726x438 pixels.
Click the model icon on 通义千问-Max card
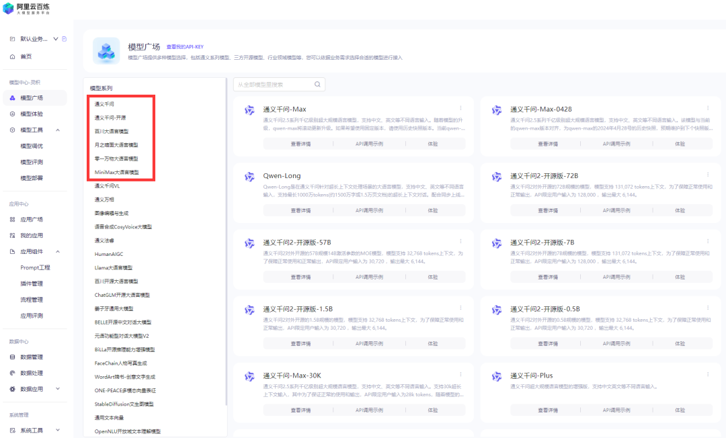click(249, 110)
